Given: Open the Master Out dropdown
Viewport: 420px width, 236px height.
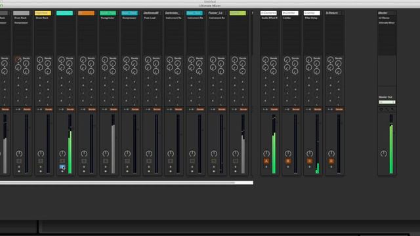Looking at the screenshot, I should (387, 102).
